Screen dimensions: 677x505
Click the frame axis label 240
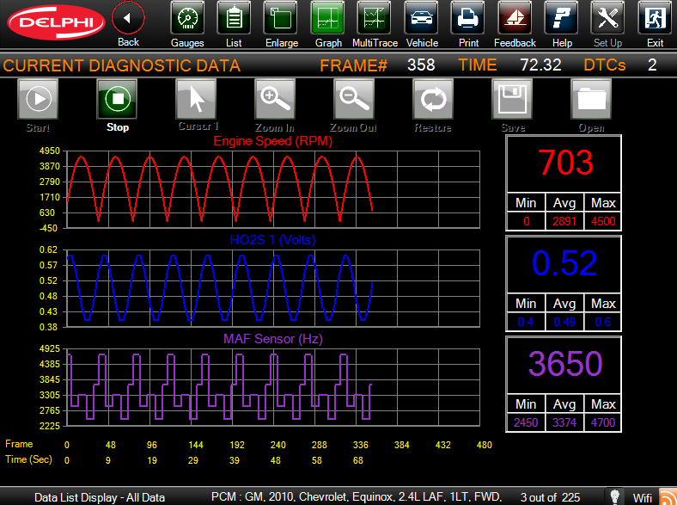[x=278, y=445]
